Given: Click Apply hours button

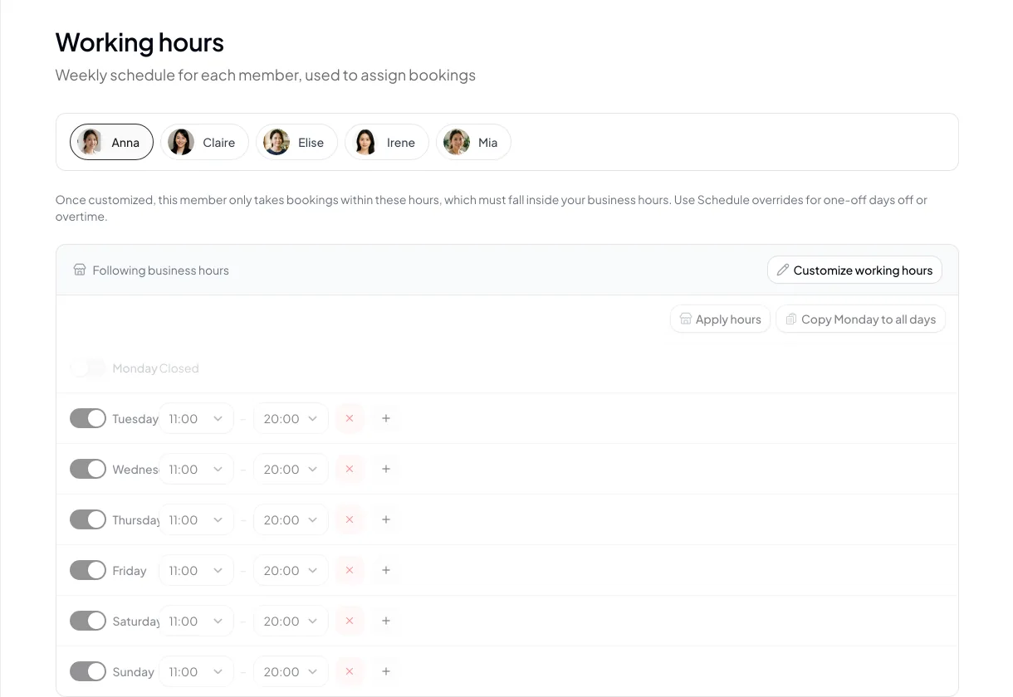Looking at the screenshot, I should pyautogui.click(x=720, y=319).
